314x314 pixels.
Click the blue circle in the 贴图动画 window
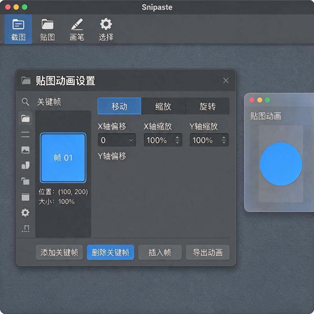(x=281, y=164)
